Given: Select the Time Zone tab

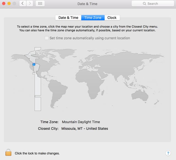Looking at the screenshot, I should click(x=93, y=18).
